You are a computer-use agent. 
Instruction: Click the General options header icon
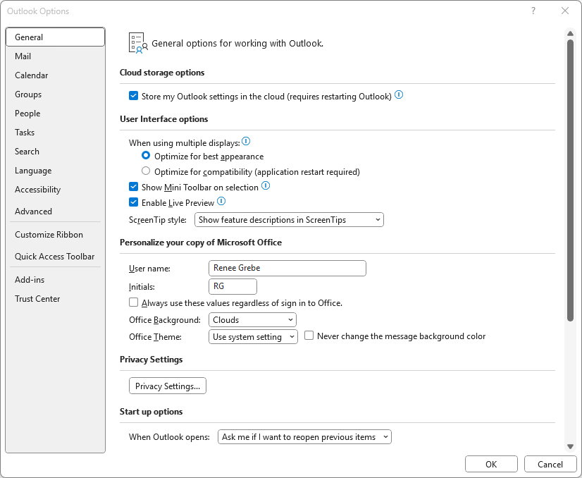[137, 43]
